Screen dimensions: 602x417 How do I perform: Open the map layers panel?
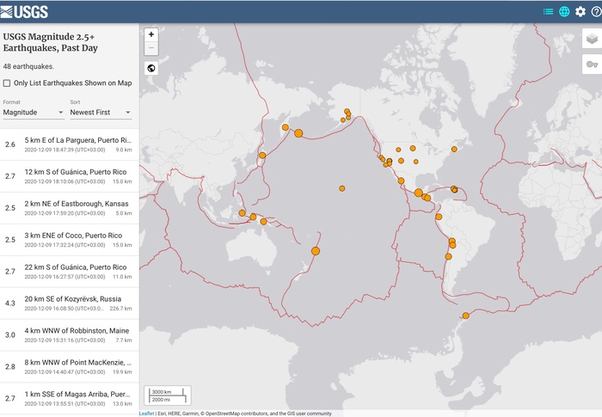pyautogui.click(x=591, y=38)
